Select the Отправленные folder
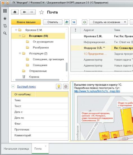The image size is (133, 155). coord(38,71)
